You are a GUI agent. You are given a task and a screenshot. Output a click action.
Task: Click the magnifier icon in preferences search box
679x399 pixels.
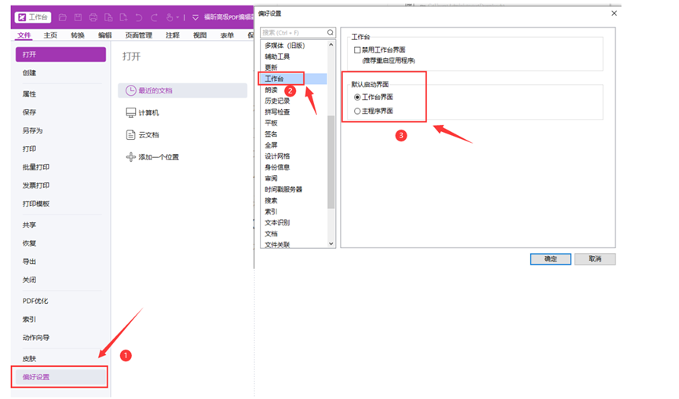click(330, 33)
